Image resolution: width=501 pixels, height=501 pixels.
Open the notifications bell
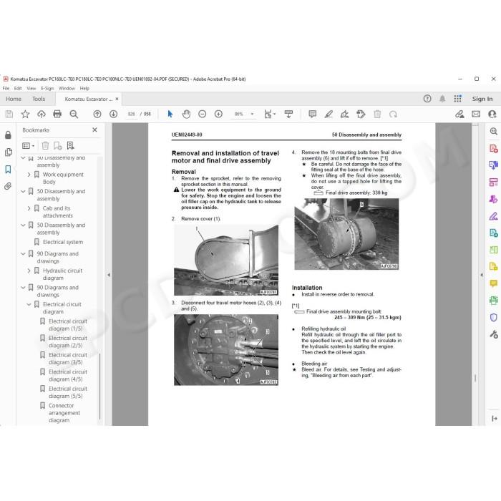[x=442, y=99]
